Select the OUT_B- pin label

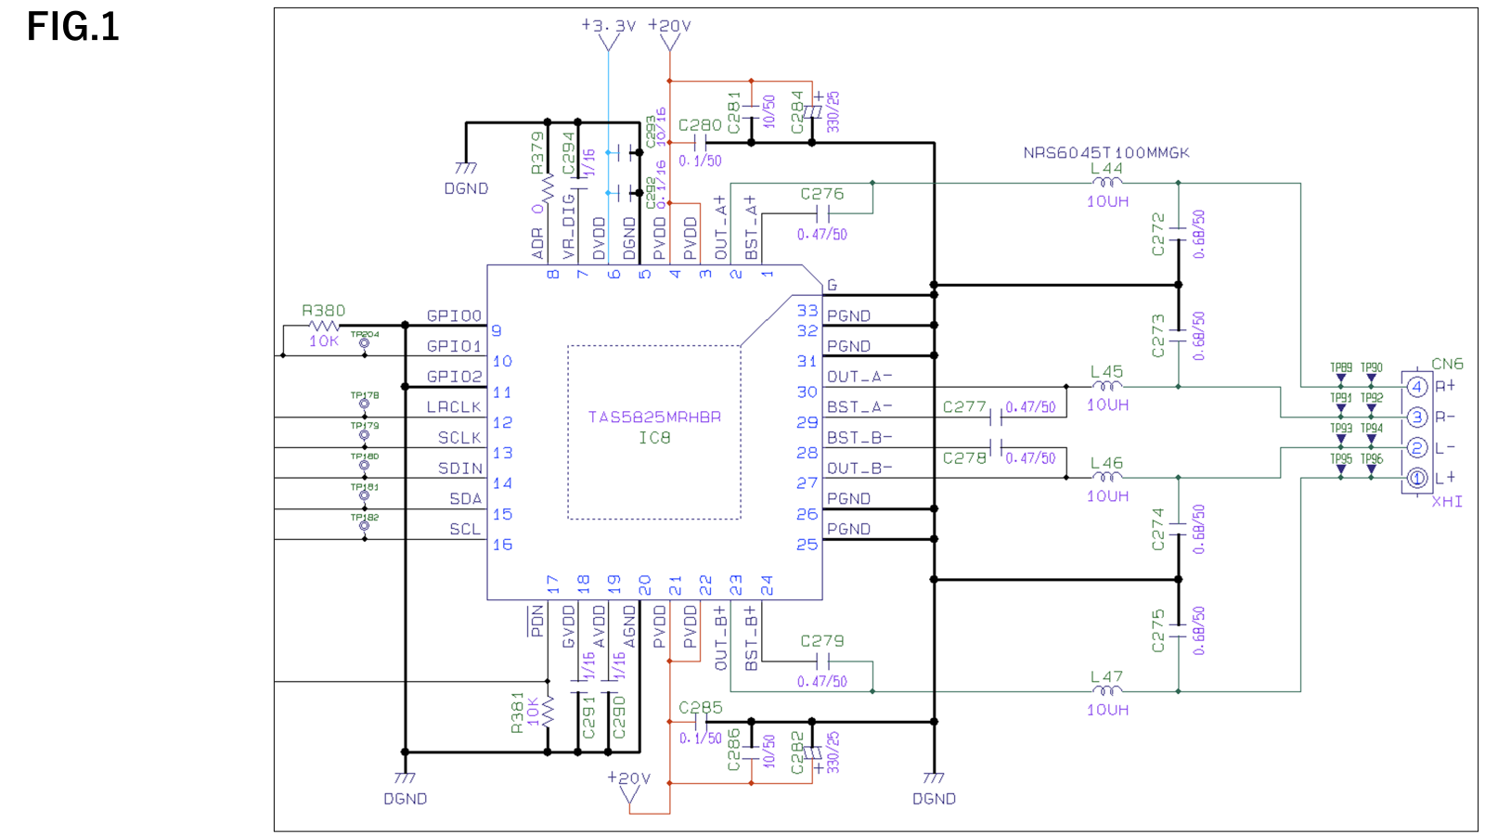859,469
